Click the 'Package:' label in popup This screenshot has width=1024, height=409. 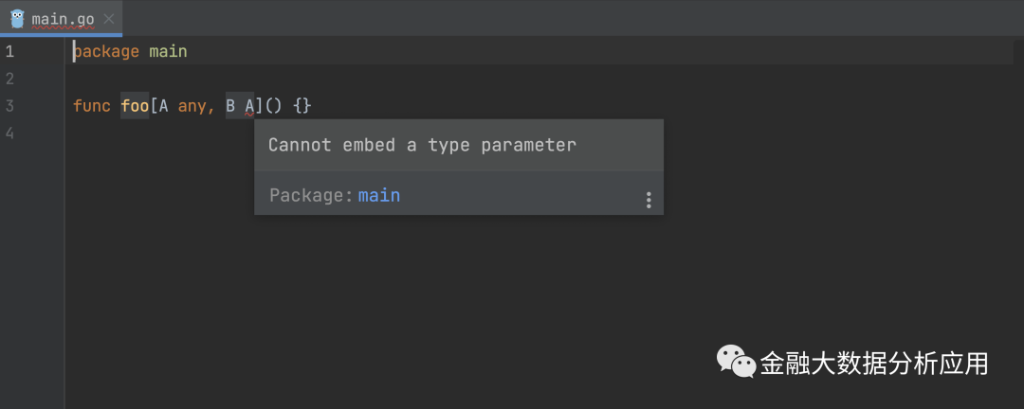(311, 196)
